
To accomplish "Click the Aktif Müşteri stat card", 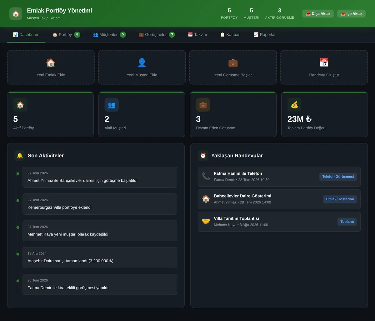I will [142, 114].
